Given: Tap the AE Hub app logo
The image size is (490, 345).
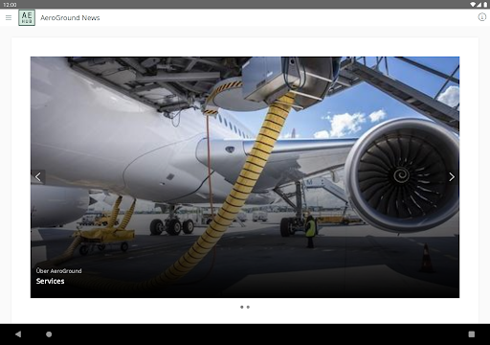Looking at the screenshot, I should [27, 18].
